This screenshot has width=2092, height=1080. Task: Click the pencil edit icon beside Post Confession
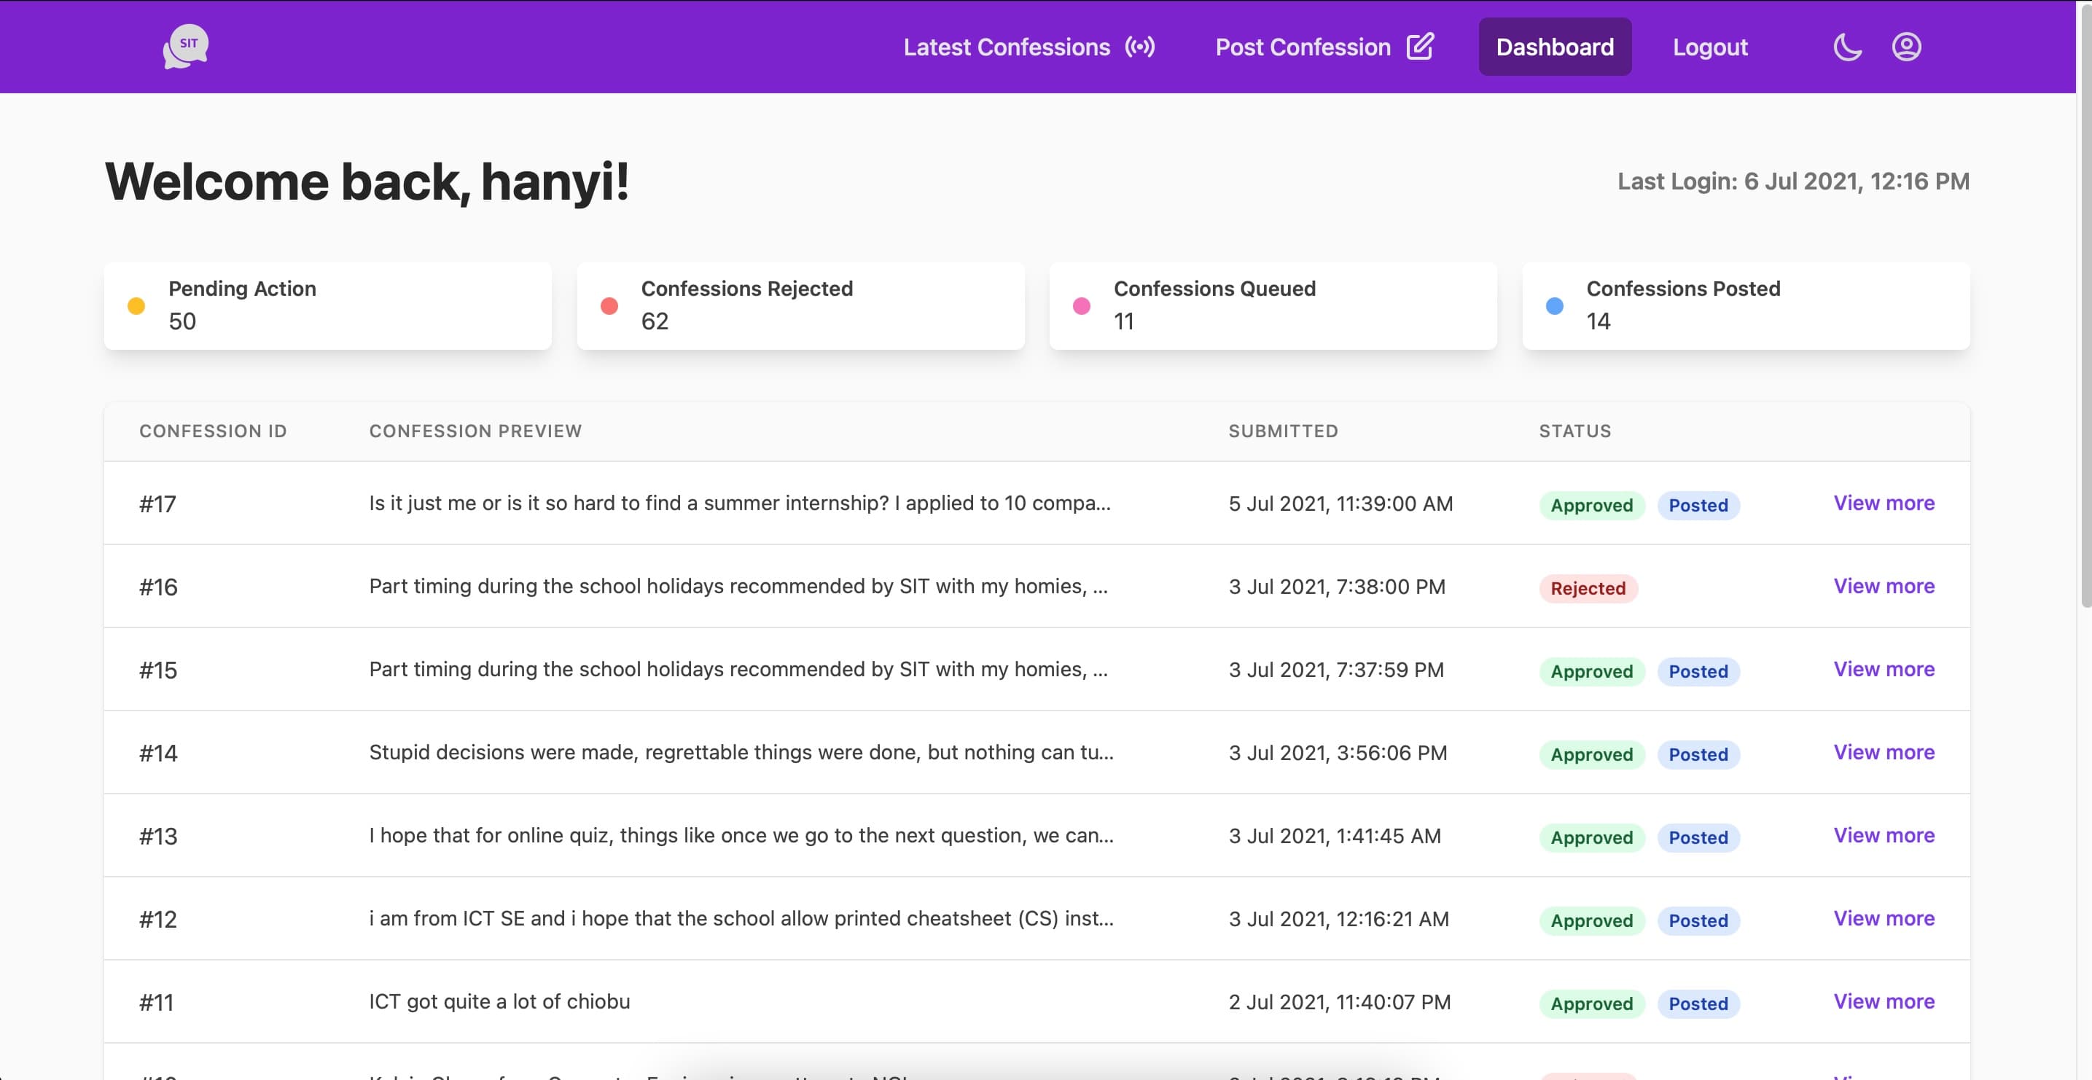[x=1420, y=47]
